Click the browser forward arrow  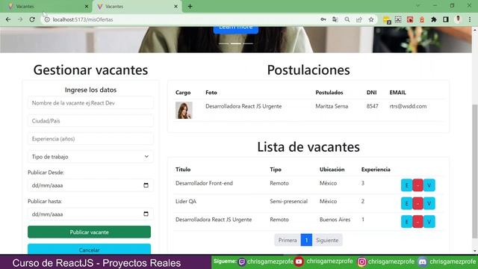tap(20, 19)
